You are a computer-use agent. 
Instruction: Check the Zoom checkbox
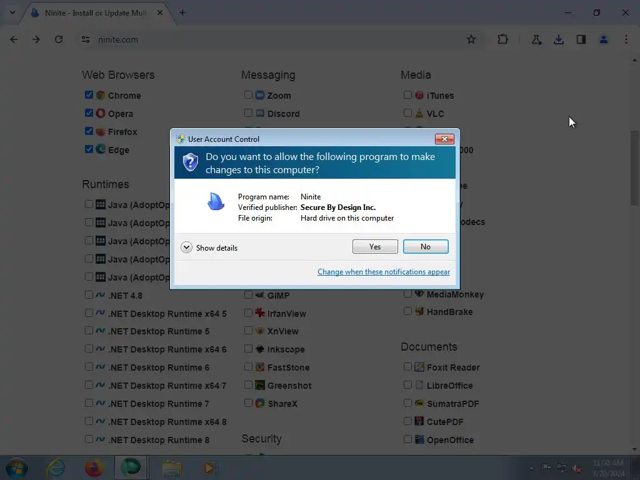(x=248, y=95)
